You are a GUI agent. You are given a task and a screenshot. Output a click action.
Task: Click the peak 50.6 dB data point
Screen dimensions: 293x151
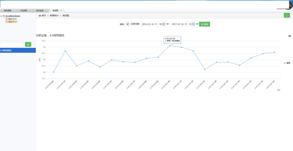[x=170, y=46]
